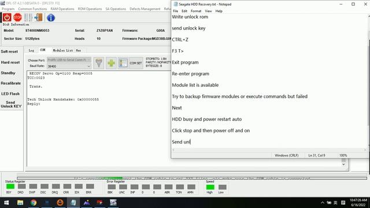Click the LED Flash button
The image size is (370, 208).
(x=10, y=94)
